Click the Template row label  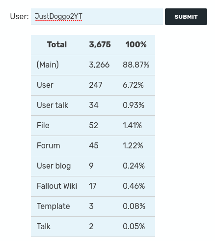tap(53, 206)
